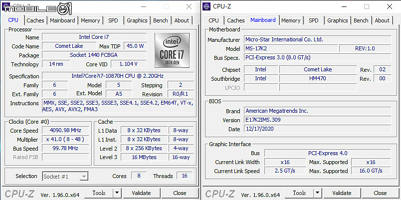Click the Cores count value 8

(139, 176)
